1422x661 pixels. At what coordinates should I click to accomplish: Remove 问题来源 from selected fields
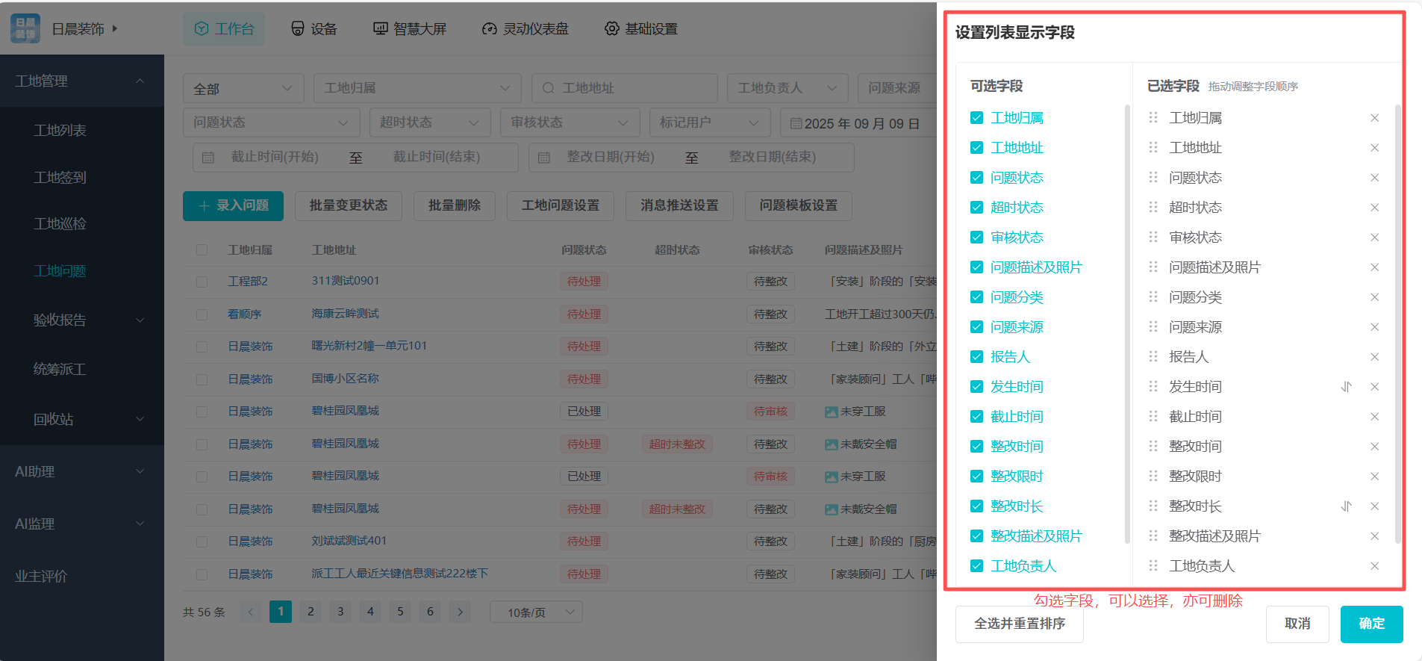coord(1374,327)
